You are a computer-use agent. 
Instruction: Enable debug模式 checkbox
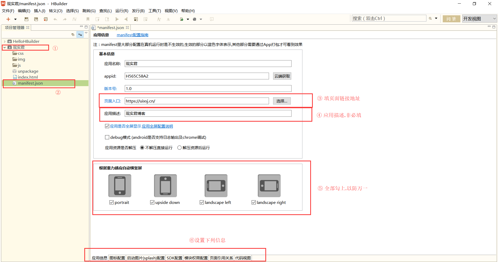coord(107,137)
